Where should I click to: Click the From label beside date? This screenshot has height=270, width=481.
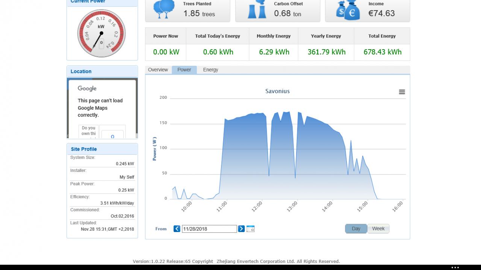(161, 229)
